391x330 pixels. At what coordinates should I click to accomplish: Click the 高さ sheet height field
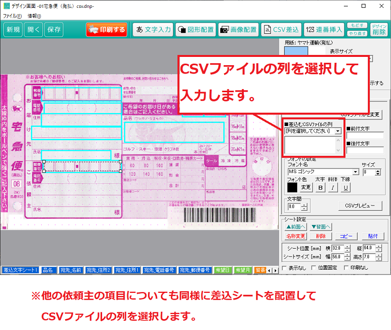[369, 257]
